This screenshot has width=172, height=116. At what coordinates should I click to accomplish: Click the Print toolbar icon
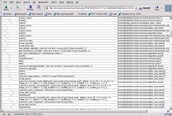(157, 8)
